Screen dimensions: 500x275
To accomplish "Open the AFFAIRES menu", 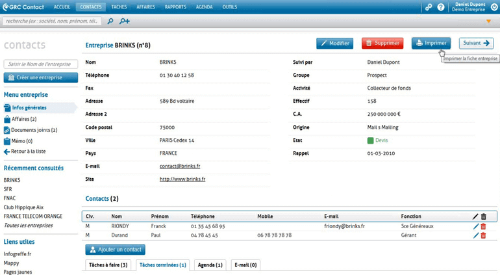I will tap(145, 7).
